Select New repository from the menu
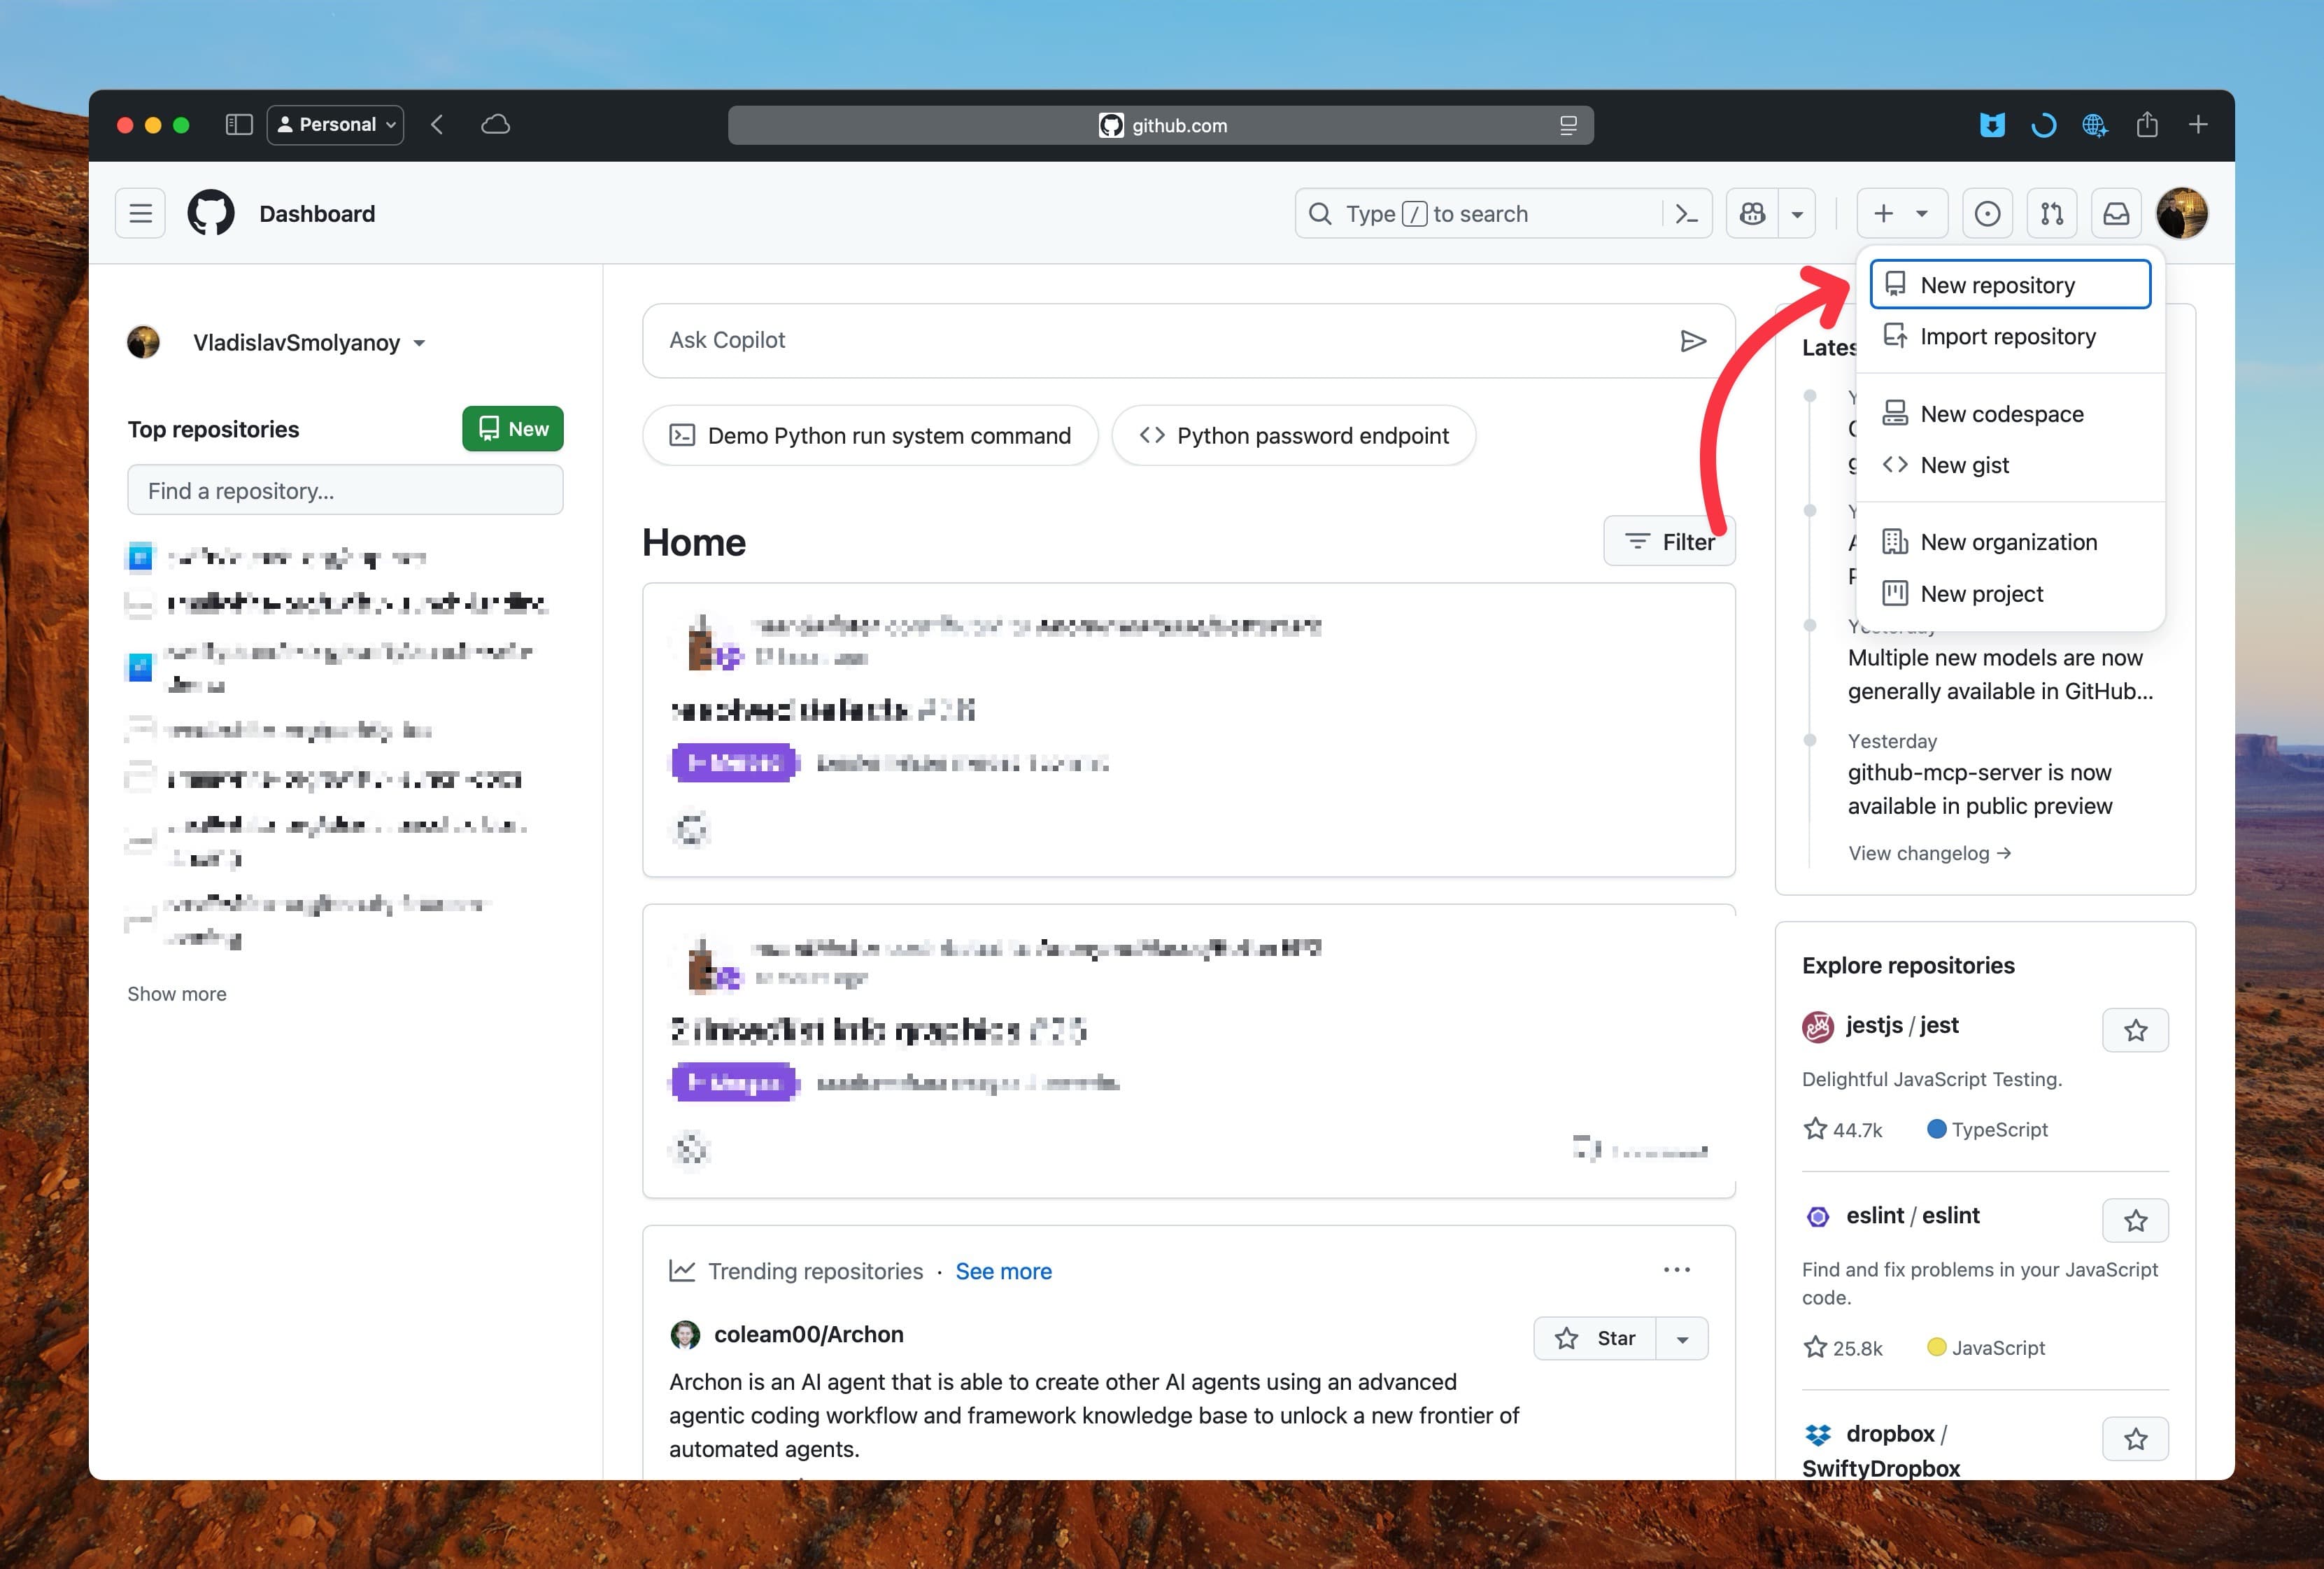This screenshot has width=2324, height=1569. coord(2010,286)
